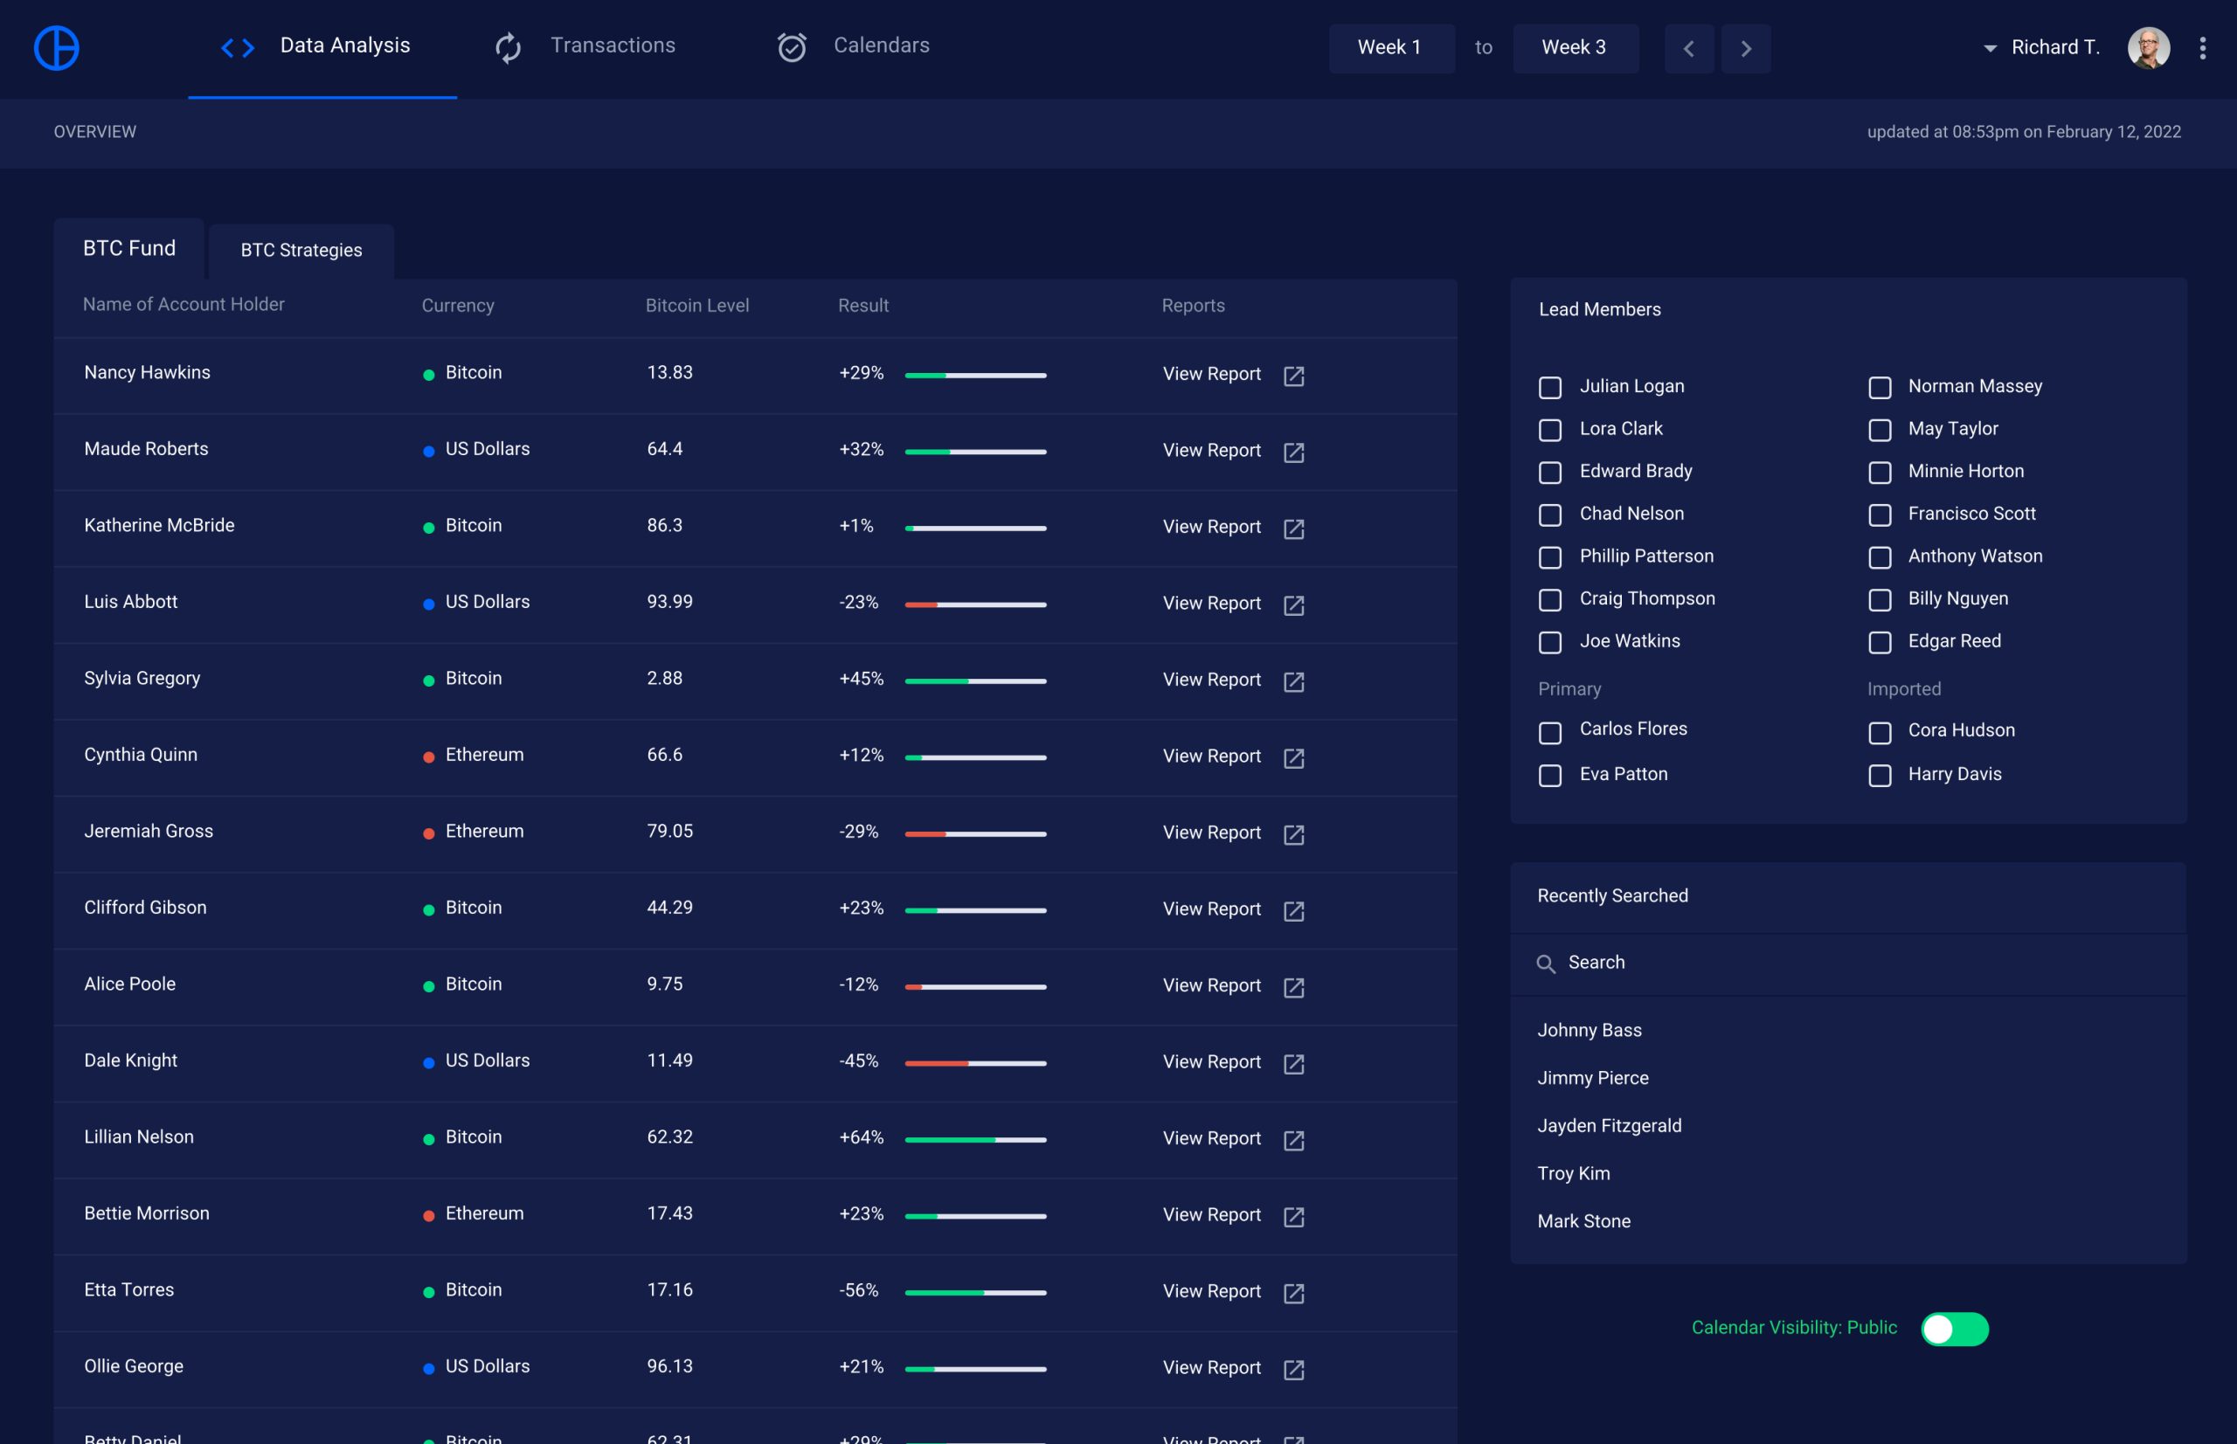Viewport: 2237px width, 1444px height.
Task: Toggle the Calendar Visibility Public switch
Action: pos(1954,1329)
